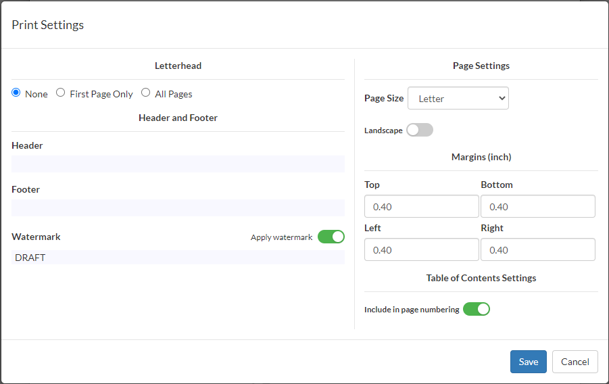
Task: Focus the Left margin field
Action: pos(421,250)
